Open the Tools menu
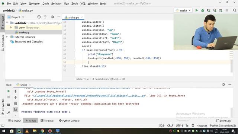The image size is (238, 134). tap(75, 3)
